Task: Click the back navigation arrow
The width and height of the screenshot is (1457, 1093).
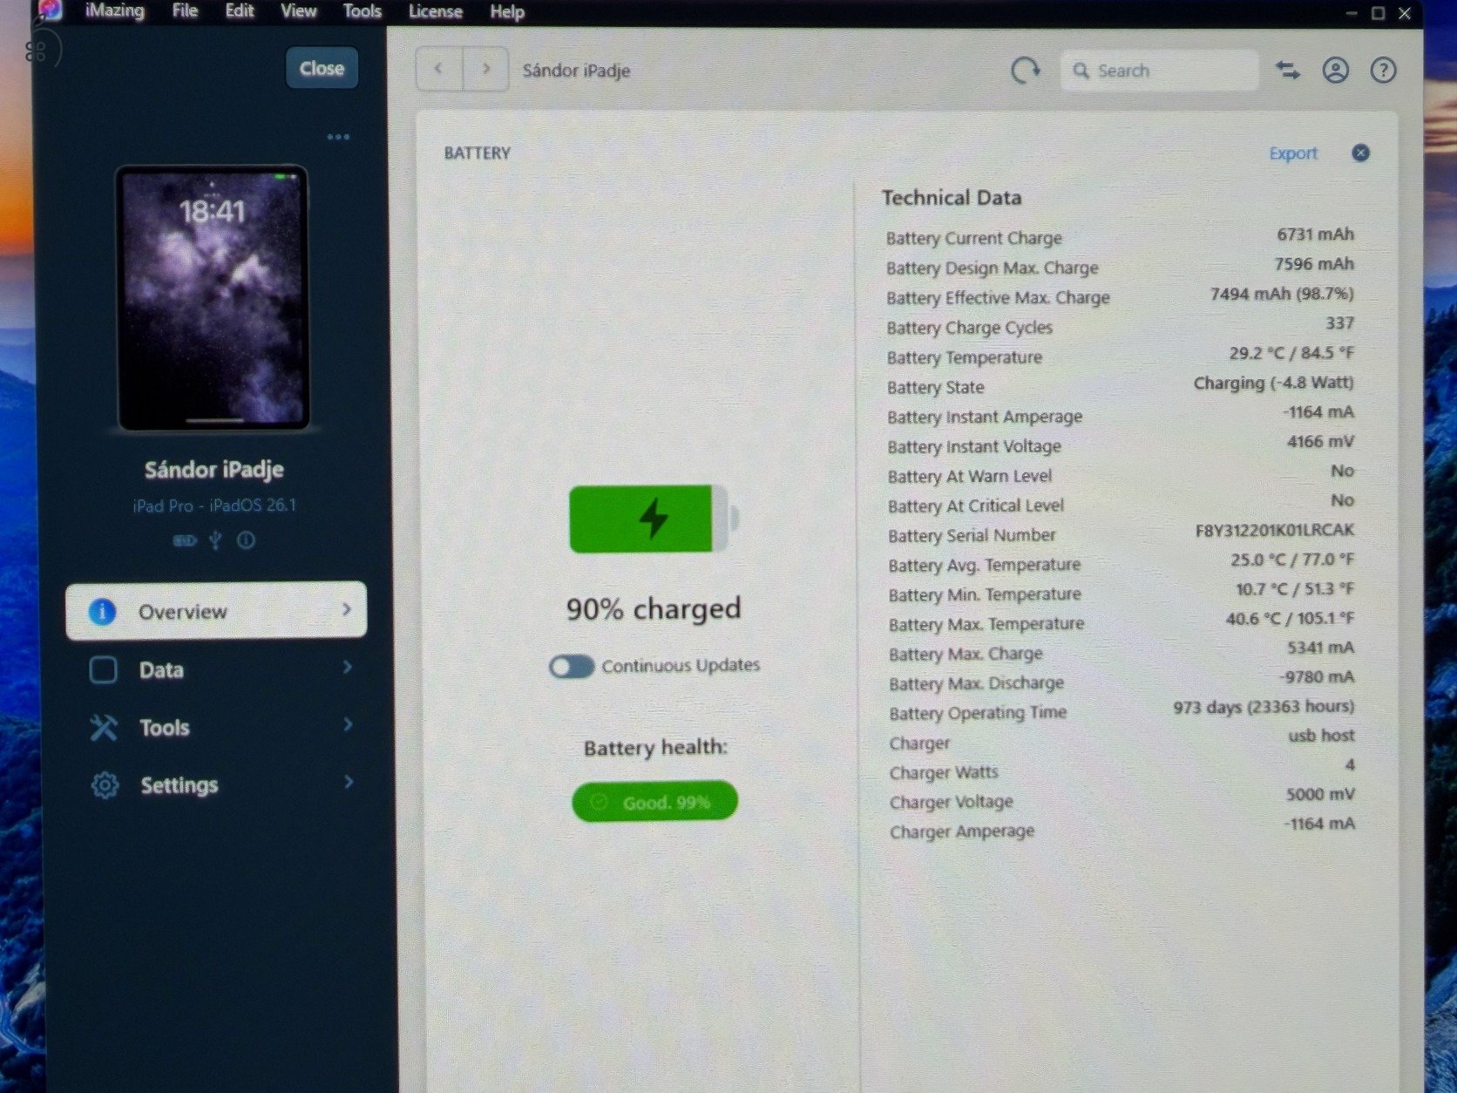Action: click(438, 69)
